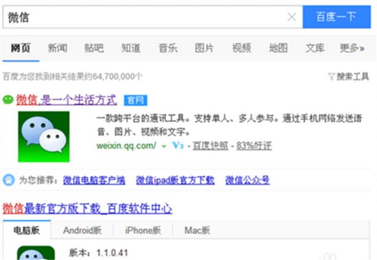
Task: Click the V3 verification badge icon
Action: 178,145
